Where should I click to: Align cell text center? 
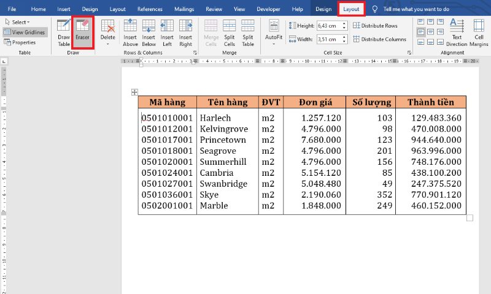pos(431,32)
